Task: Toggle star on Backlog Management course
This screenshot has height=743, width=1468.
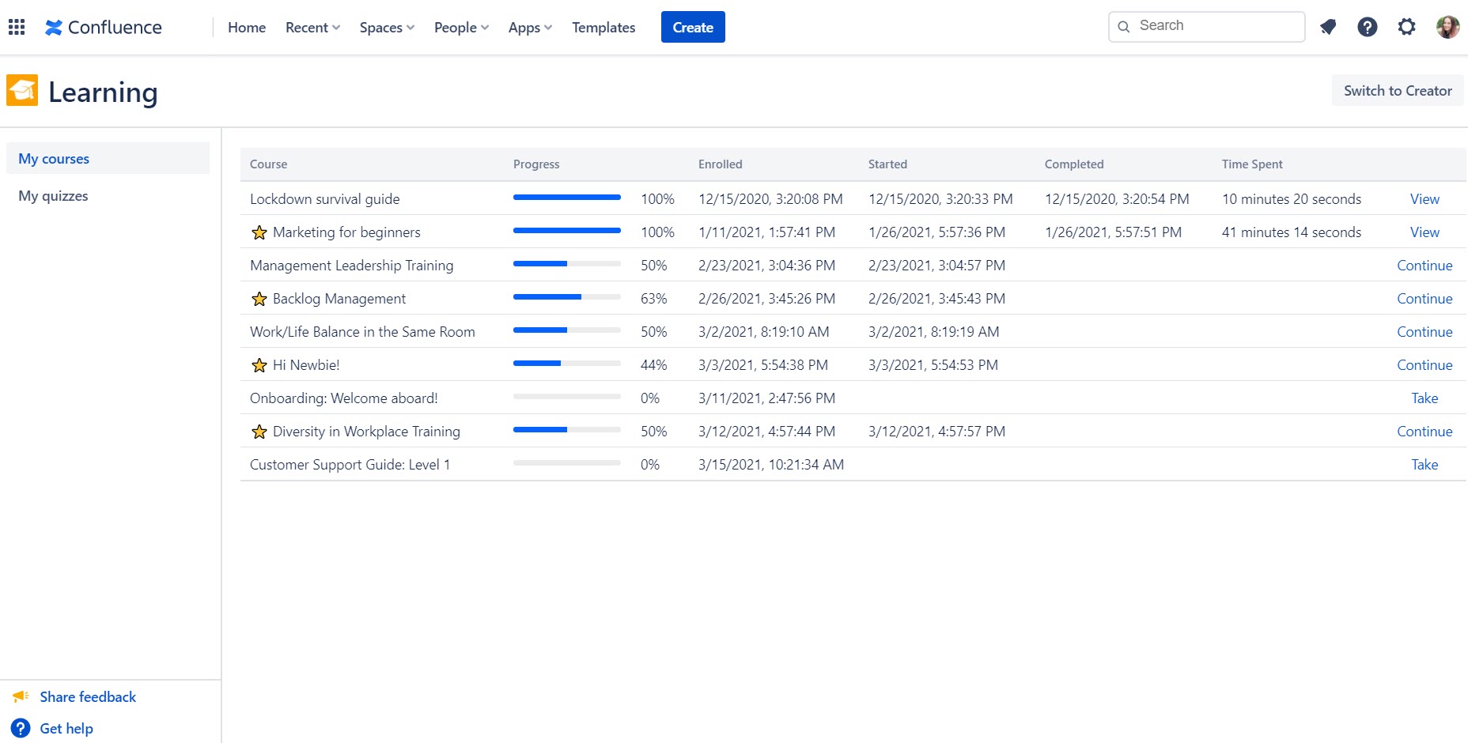Action: (x=259, y=299)
